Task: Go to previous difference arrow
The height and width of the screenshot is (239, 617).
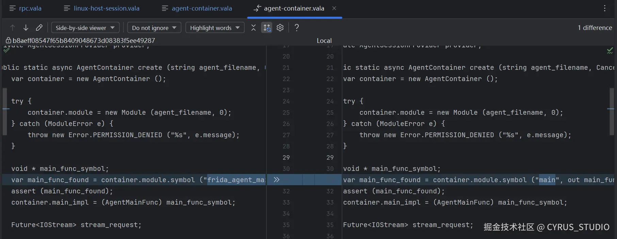Action: click(13, 28)
